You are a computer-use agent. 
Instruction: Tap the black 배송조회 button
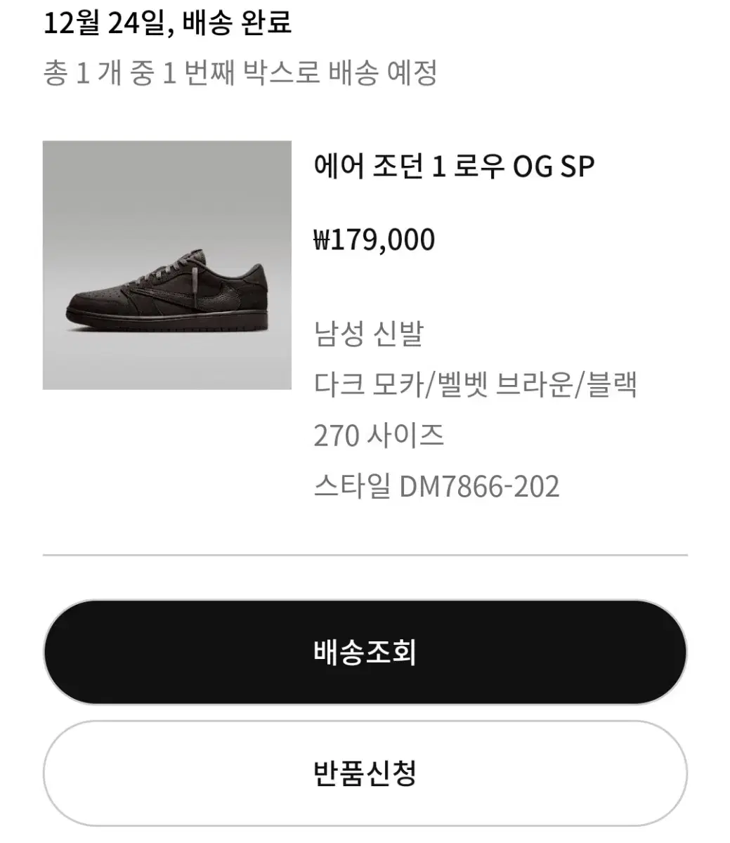point(365,652)
